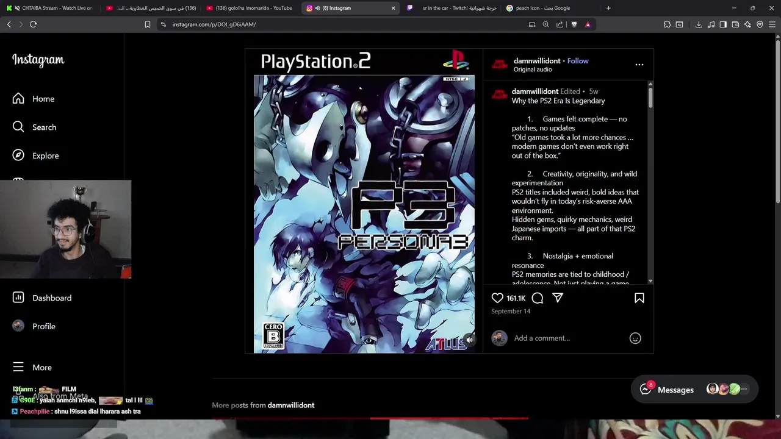Share the post with paper plane icon
This screenshot has height=439, width=781.
click(x=558, y=298)
